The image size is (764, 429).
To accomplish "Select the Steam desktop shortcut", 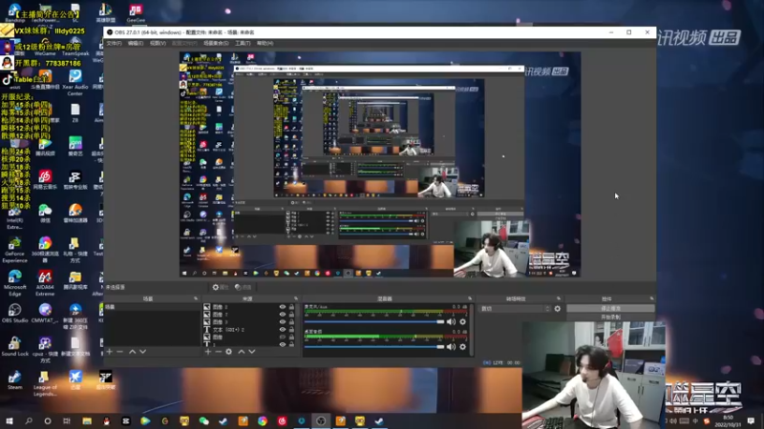I will coord(14,379).
